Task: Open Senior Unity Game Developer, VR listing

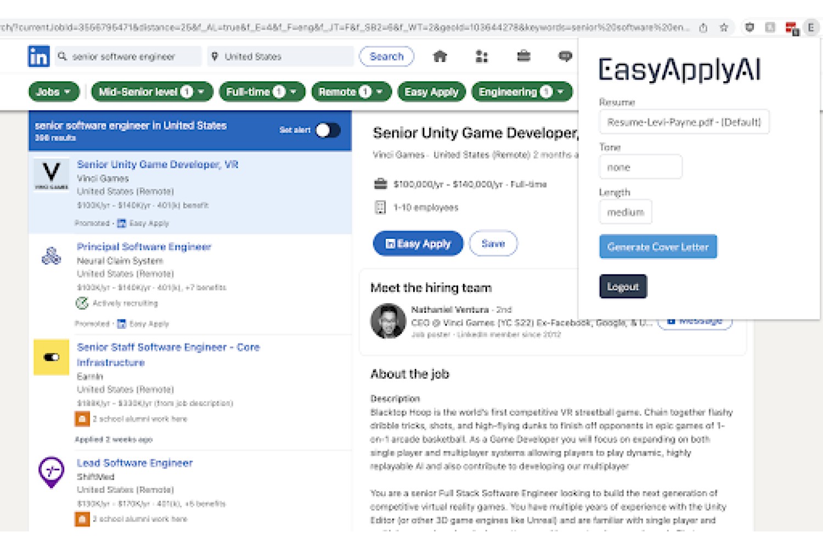Action: click(x=157, y=164)
